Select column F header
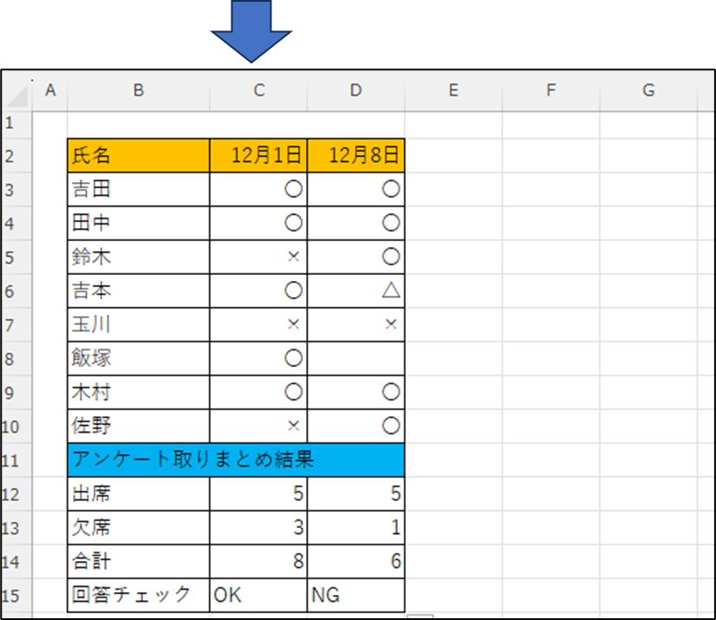 [x=551, y=90]
